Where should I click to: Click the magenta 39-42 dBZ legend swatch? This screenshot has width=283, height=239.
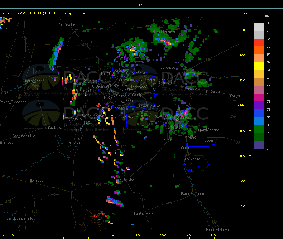click(259, 97)
